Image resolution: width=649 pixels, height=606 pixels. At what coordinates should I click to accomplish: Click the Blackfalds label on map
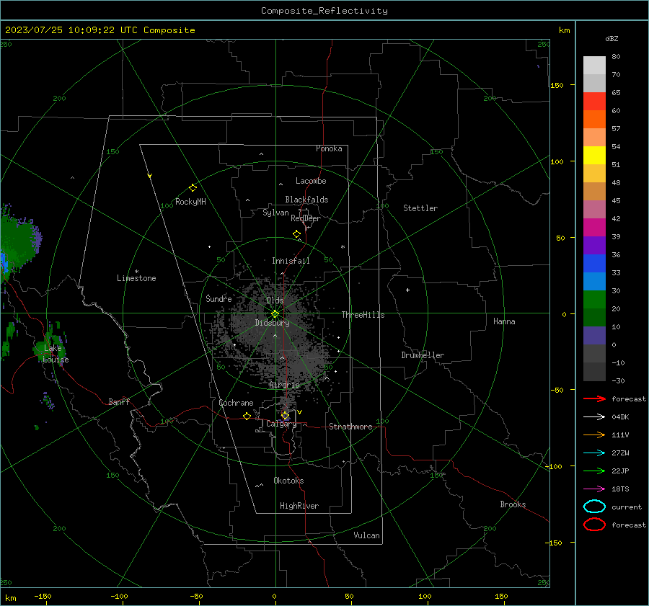[x=306, y=200]
